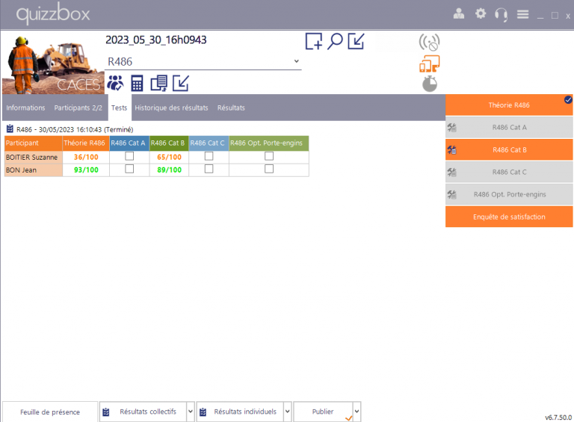This screenshot has width=574, height=422.
Task: Check R486 Cat C for BON Jean
Action: [x=209, y=170]
